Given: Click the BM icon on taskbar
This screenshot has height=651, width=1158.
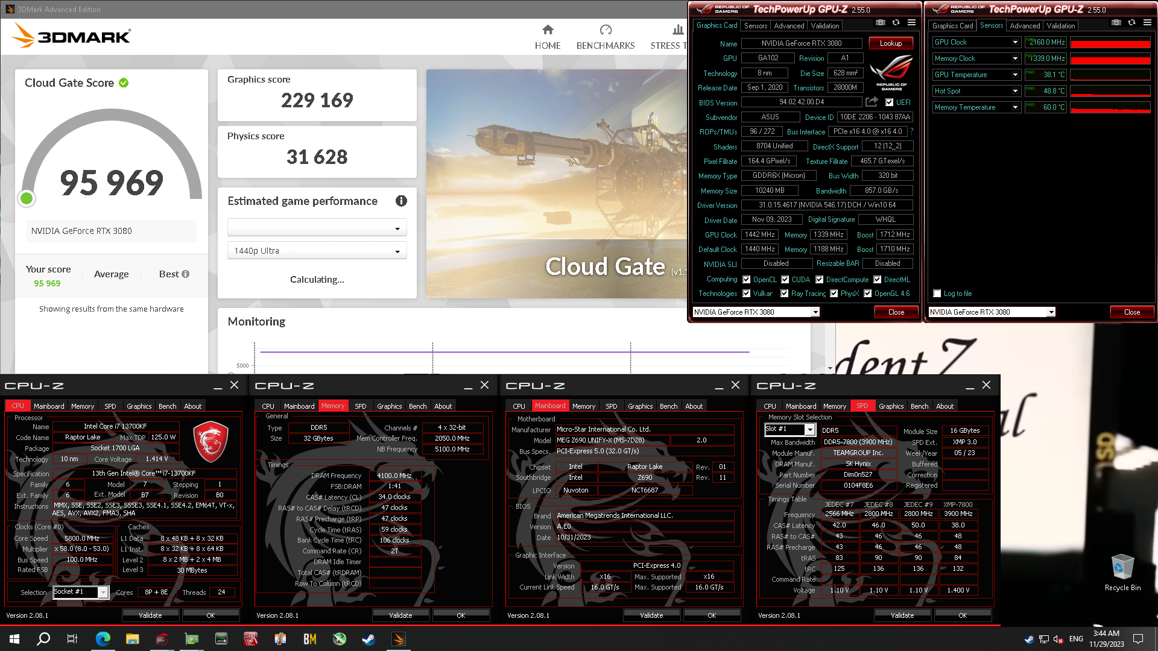Looking at the screenshot, I should 310,639.
